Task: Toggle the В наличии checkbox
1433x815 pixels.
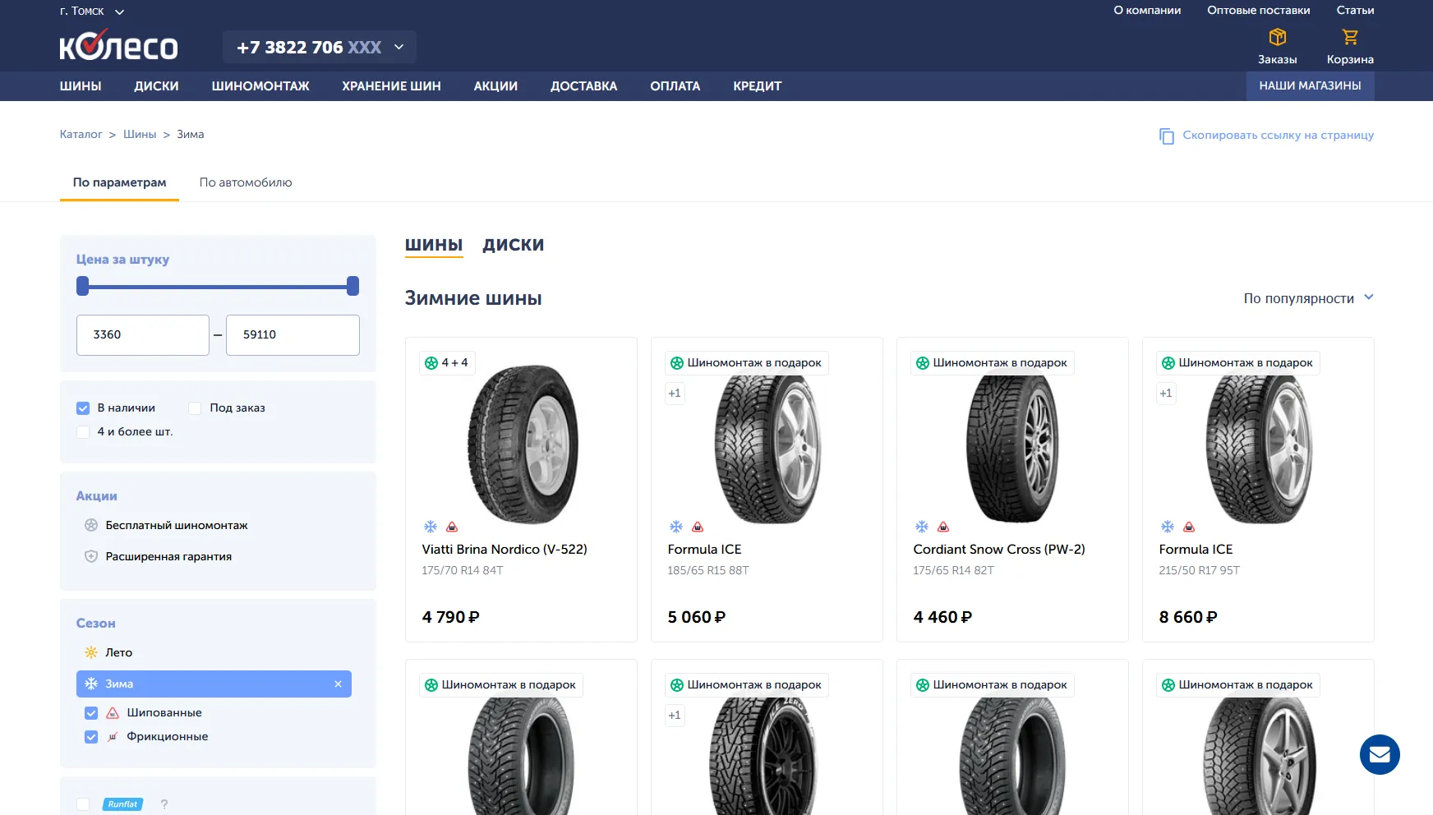Action: pyautogui.click(x=83, y=407)
